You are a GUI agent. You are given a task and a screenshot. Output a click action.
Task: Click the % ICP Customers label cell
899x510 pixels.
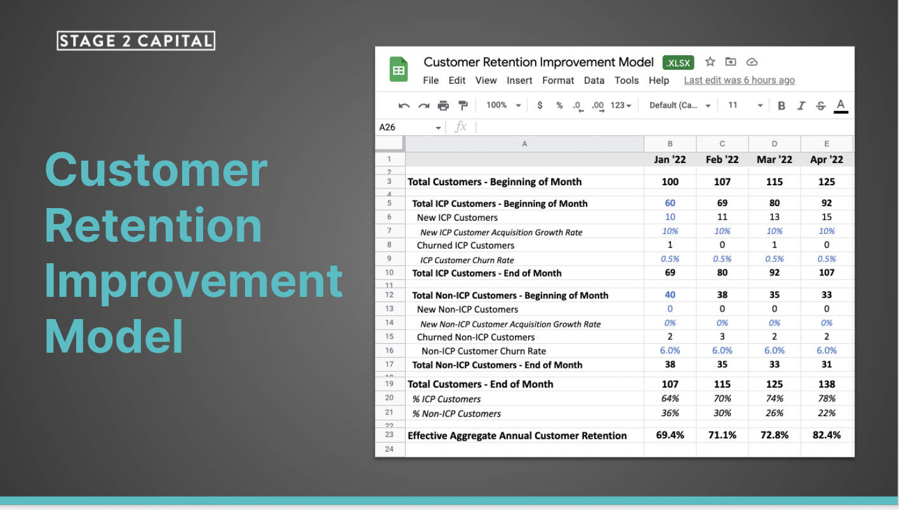click(x=524, y=399)
